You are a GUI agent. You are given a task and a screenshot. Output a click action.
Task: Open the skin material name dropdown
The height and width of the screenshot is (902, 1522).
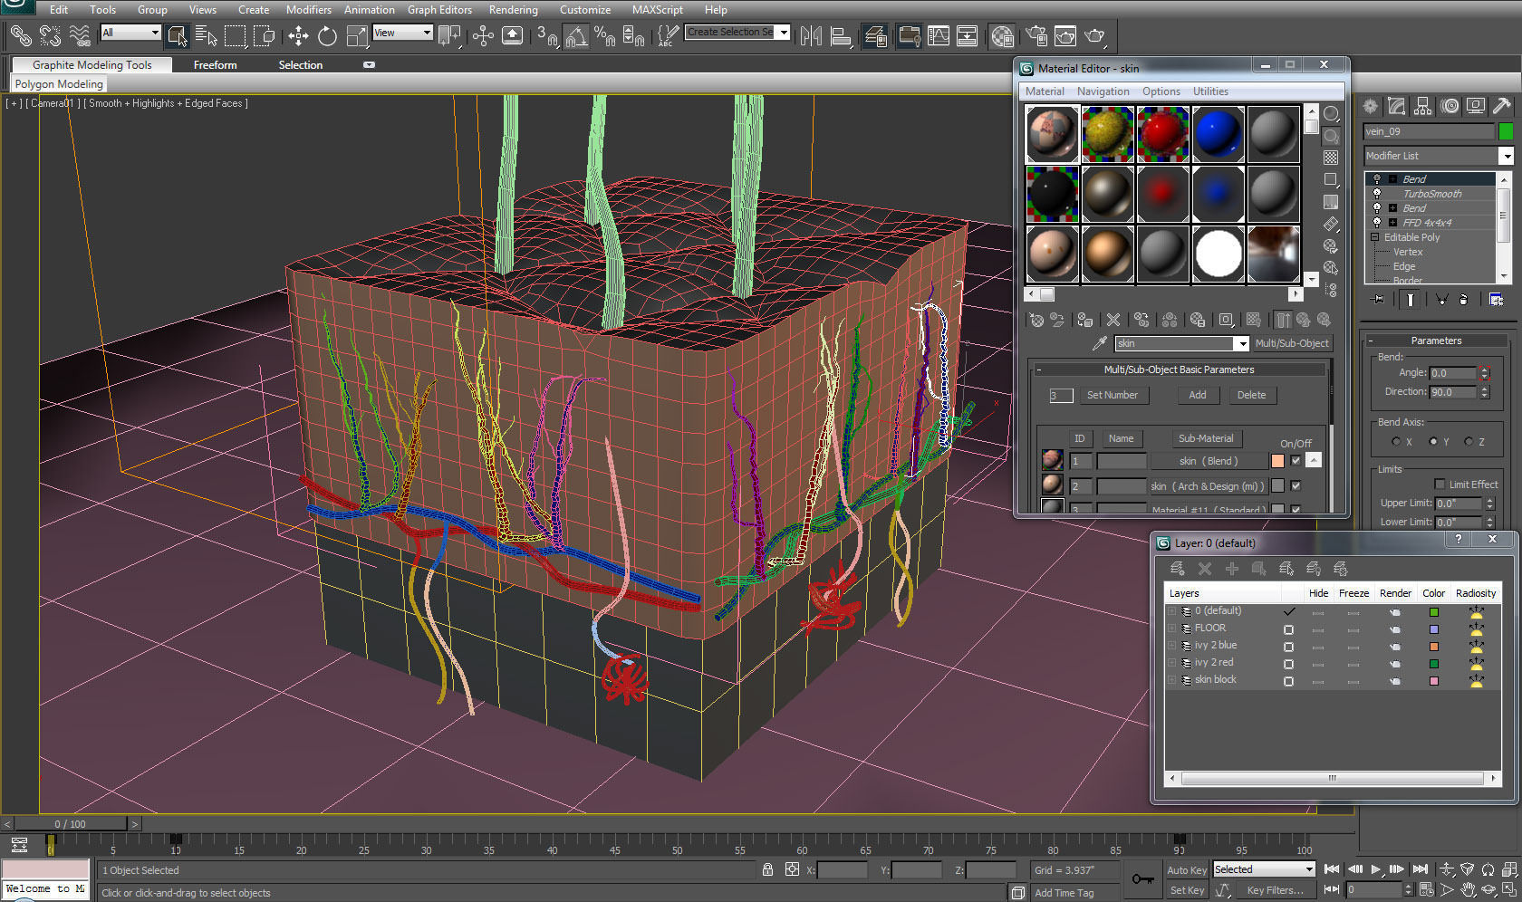coord(1182,343)
